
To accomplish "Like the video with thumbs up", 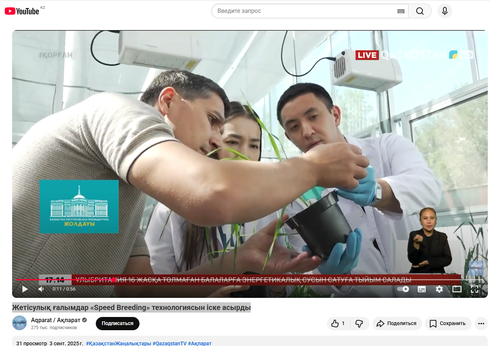I will tap(338, 324).
